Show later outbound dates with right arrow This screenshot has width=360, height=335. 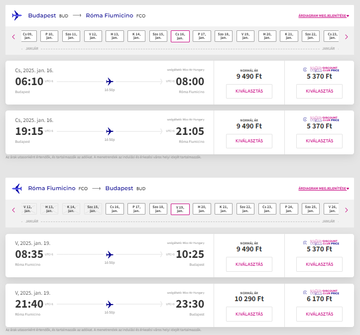point(346,37)
